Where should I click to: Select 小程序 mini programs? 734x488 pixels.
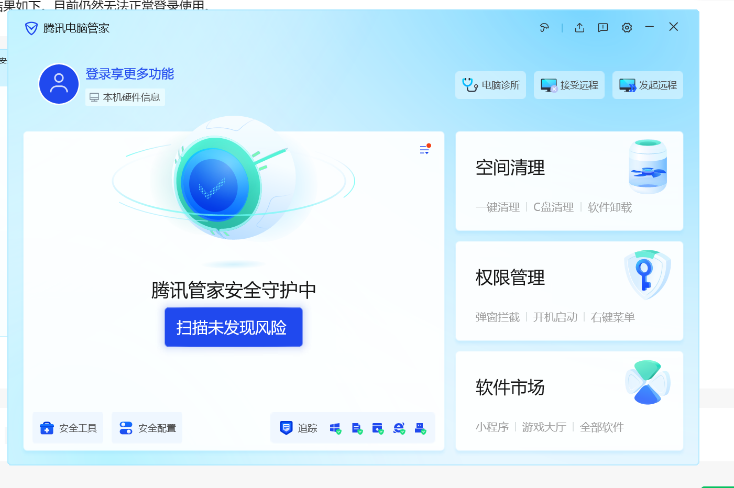[492, 427]
